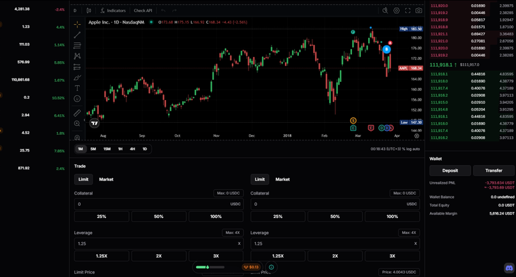The height and width of the screenshot is (277, 516).
Task: Click the magnet mode icon
Action: click(x=77, y=137)
